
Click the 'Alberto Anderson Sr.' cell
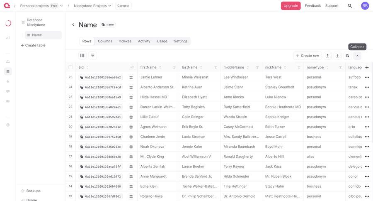[158, 87]
